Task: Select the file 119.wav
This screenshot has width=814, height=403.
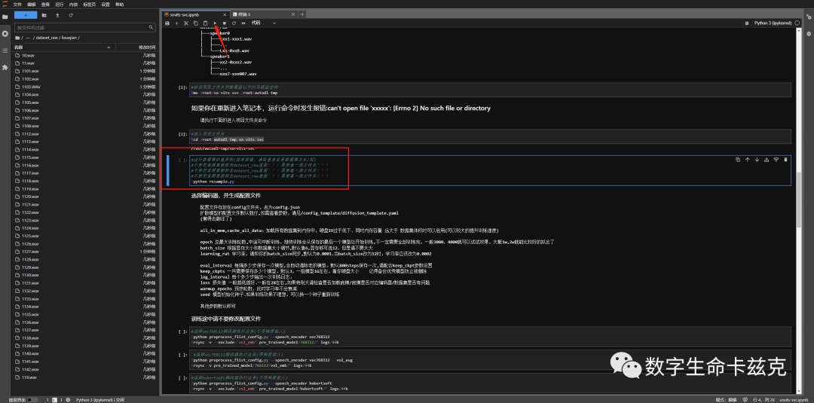Action: [85, 377]
